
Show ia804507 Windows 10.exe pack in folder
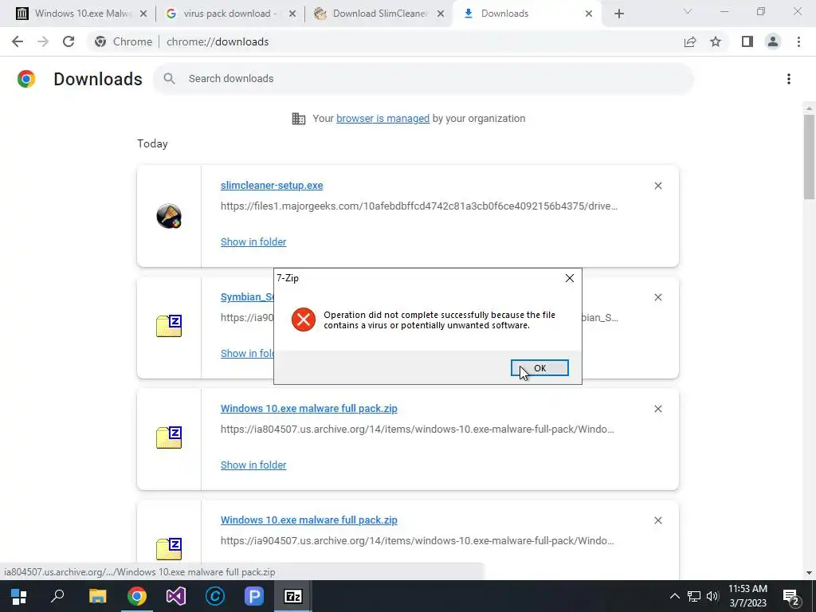(253, 465)
